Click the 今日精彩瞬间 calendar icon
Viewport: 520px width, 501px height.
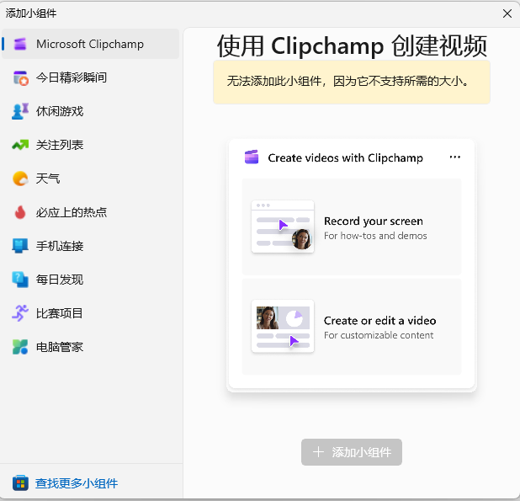coord(20,78)
